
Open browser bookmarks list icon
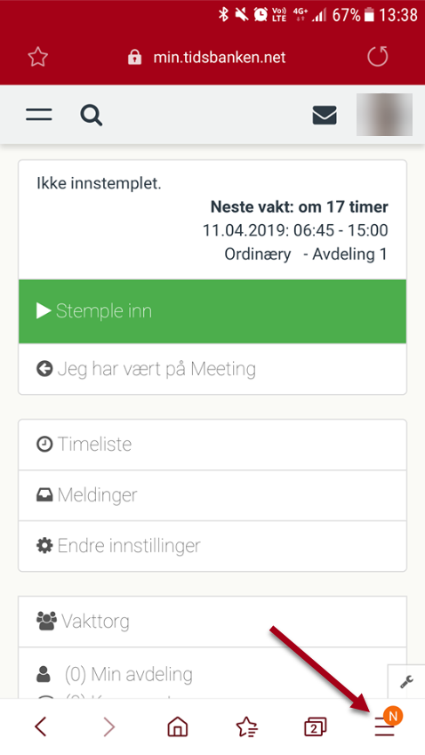(x=247, y=727)
